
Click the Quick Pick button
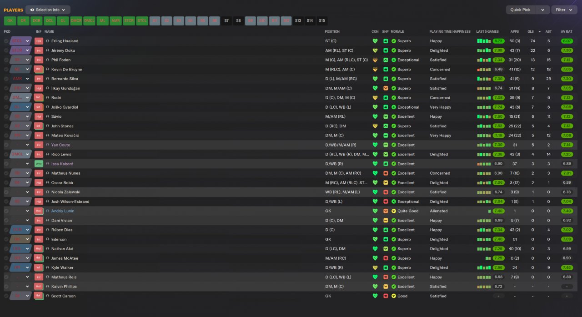point(520,10)
